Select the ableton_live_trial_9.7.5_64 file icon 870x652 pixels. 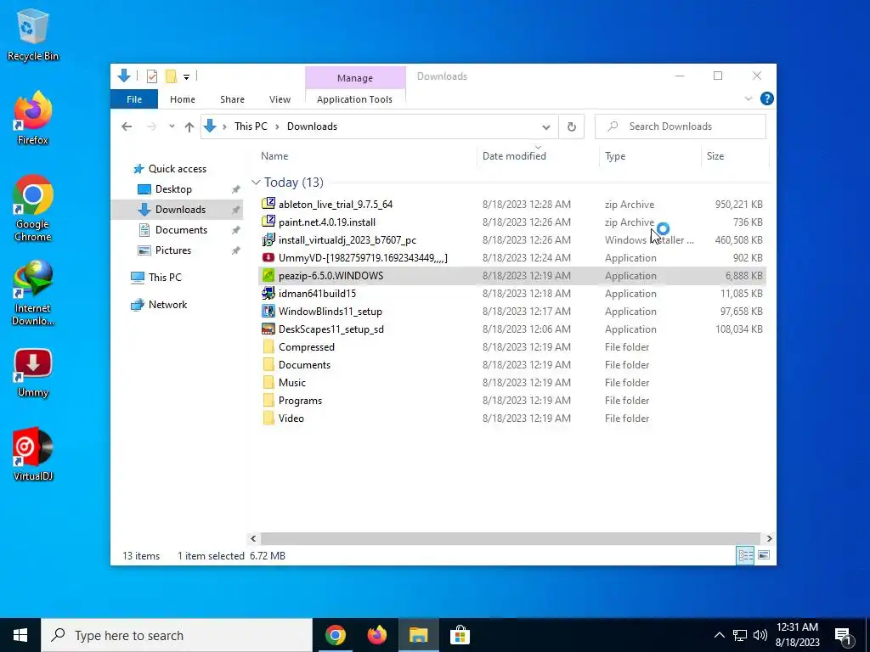(268, 204)
